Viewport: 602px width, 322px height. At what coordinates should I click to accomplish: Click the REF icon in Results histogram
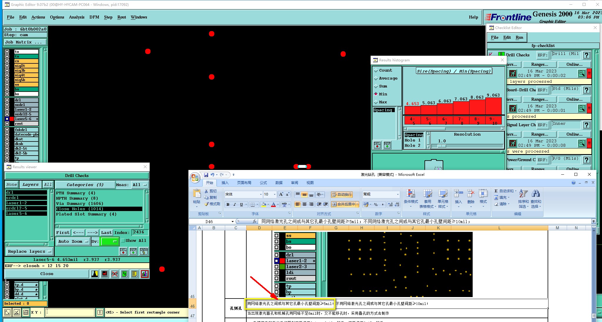pos(387,145)
